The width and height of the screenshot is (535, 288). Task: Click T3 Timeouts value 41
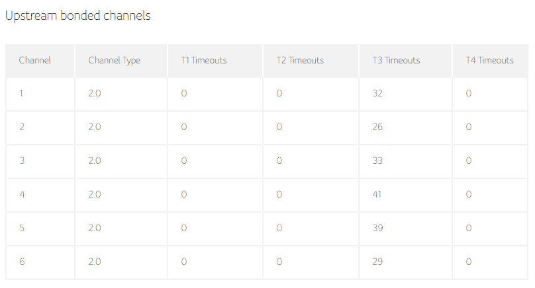377,194
